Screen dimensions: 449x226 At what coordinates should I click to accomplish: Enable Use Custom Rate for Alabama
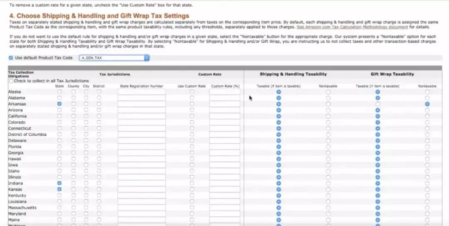192,98
